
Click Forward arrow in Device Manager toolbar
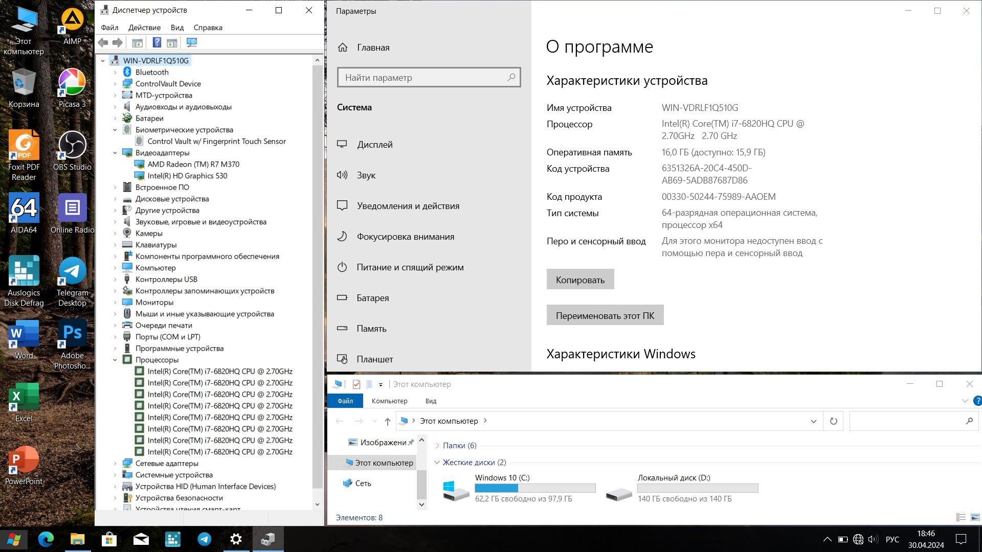pyautogui.click(x=118, y=43)
